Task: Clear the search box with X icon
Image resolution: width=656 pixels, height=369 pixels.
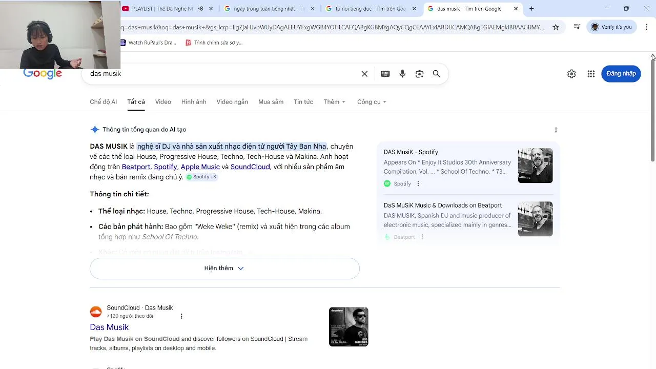Action: [364, 74]
